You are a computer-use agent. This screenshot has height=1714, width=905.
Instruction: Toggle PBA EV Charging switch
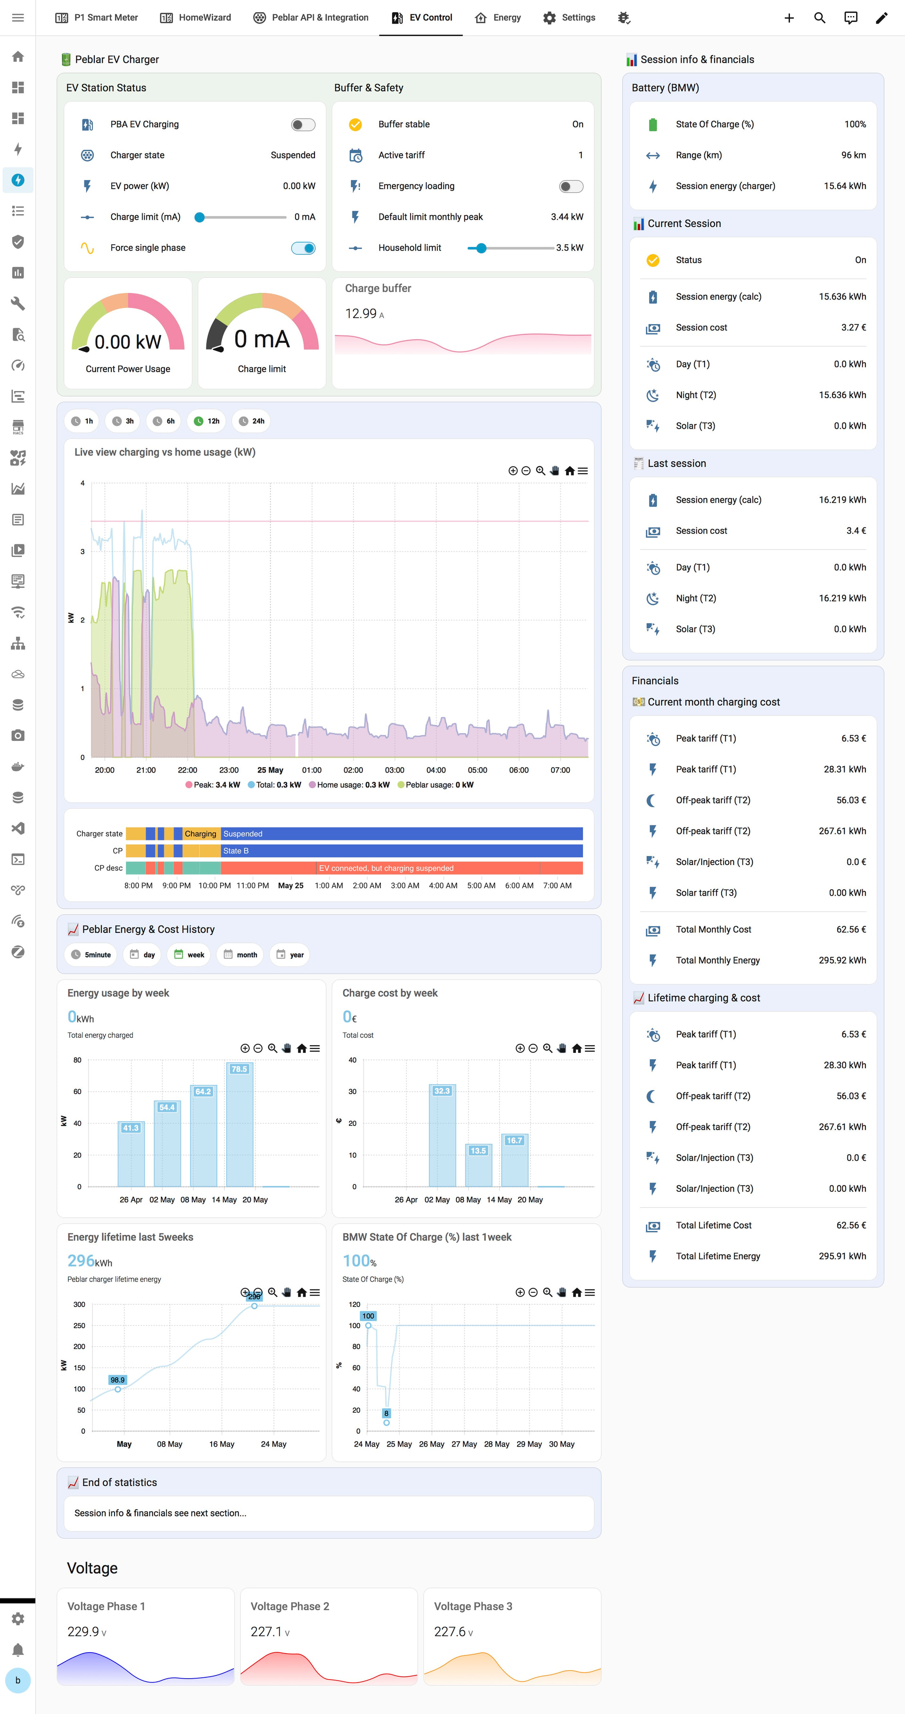(x=303, y=125)
